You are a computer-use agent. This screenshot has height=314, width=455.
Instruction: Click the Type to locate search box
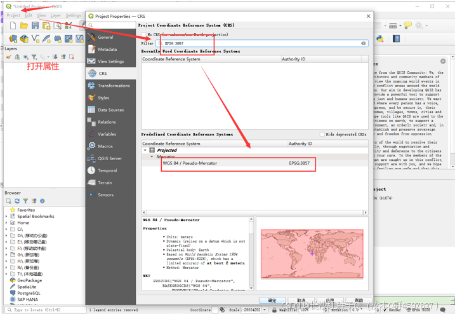click(46, 310)
